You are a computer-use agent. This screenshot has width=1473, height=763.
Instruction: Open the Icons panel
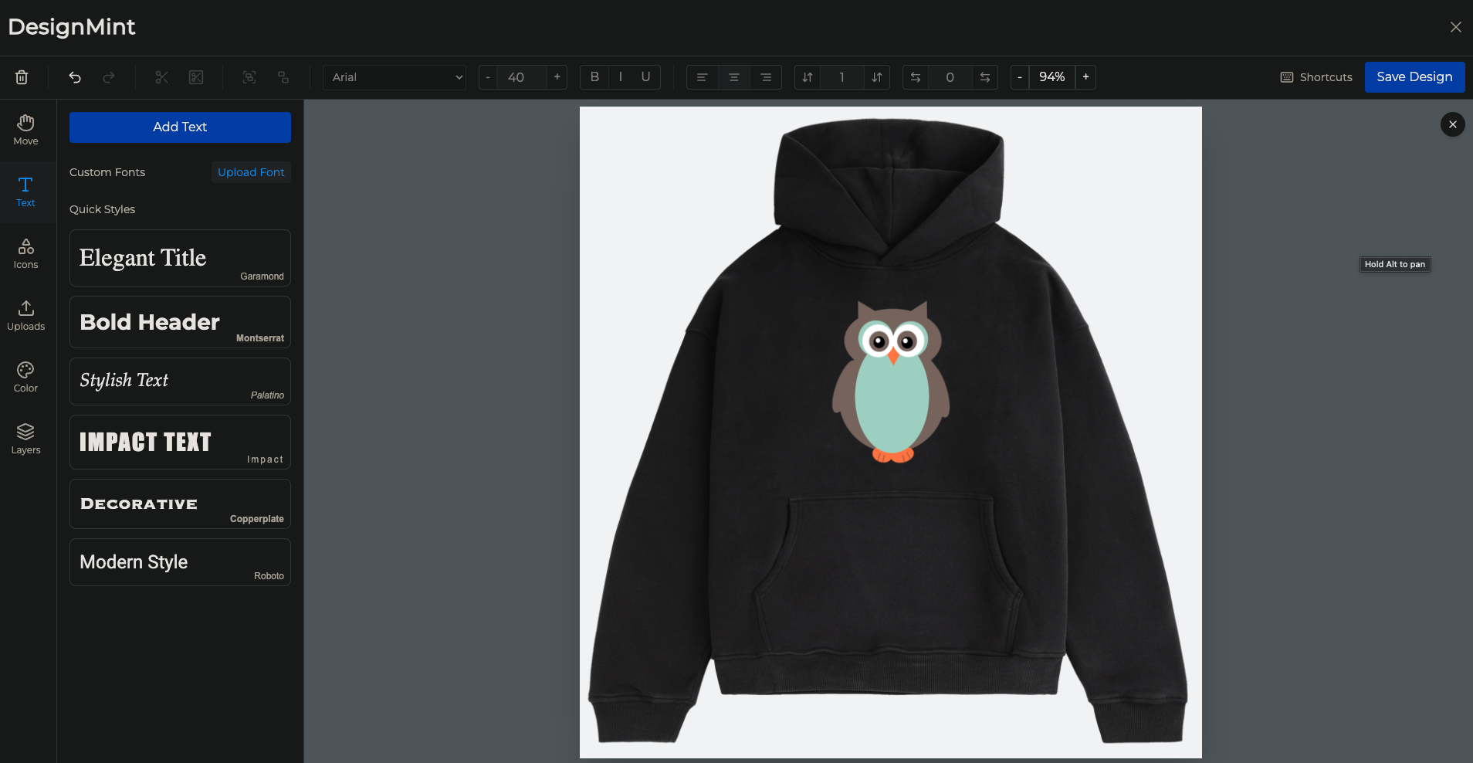(25, 253)
